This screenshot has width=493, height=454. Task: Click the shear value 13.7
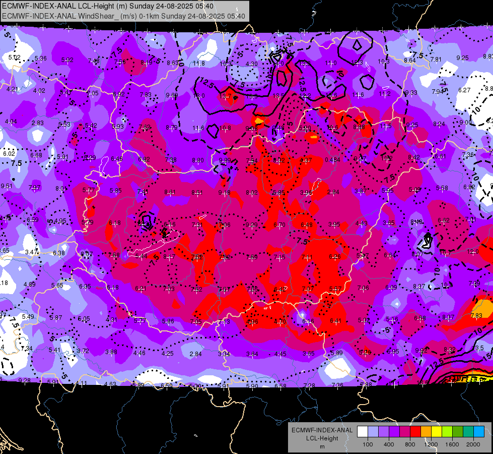(x=225, y=96)
